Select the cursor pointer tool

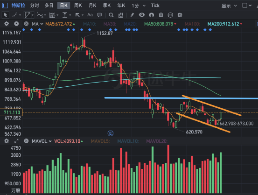click(x=5, y=15)
